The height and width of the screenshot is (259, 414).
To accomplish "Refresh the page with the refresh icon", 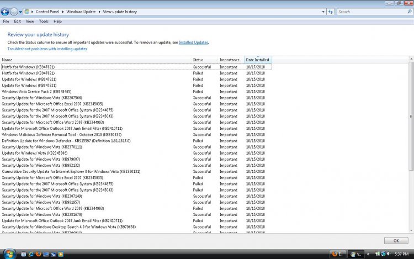I will pos(331,12).
